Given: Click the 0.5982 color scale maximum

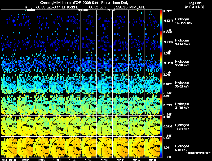Looking at the screenshot, I should click(168, 11).
